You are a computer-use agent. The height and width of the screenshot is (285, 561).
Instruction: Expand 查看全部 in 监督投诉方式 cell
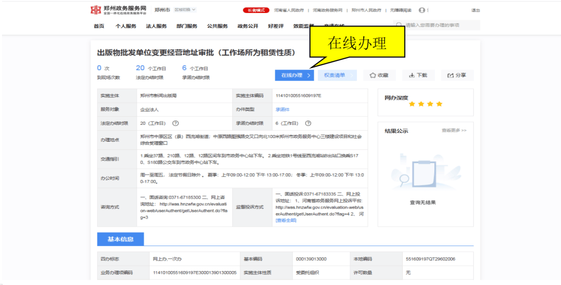(x=286, y=221)
